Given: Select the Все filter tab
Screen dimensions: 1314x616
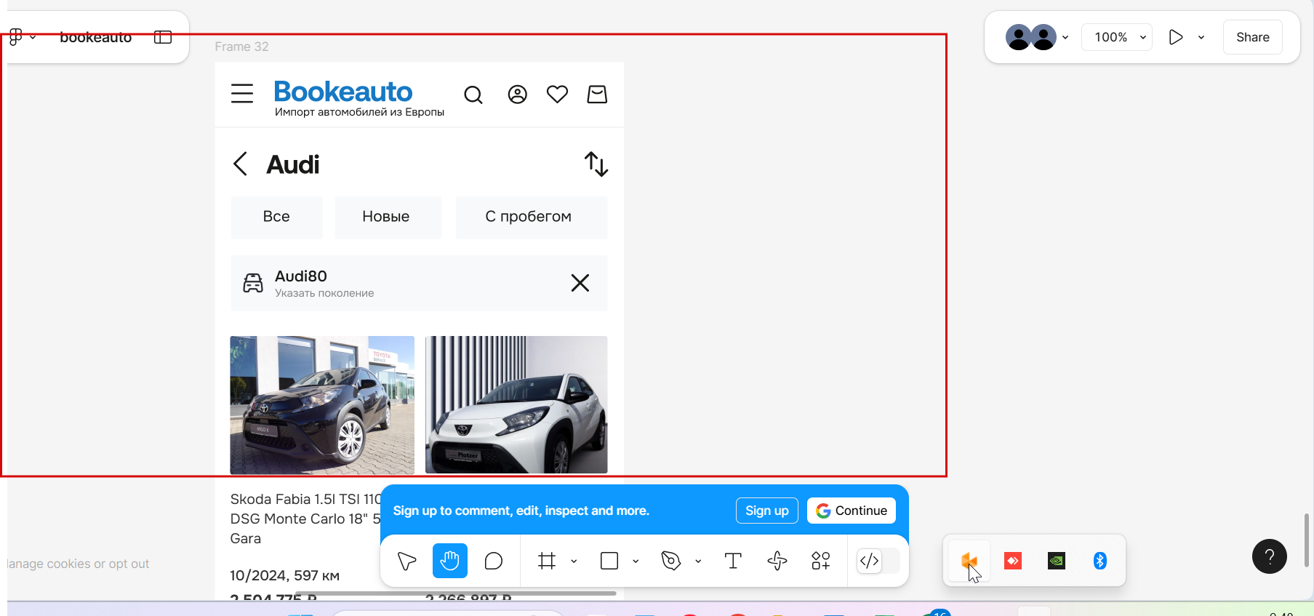Looking at the screenshot, I should point(276,217).
